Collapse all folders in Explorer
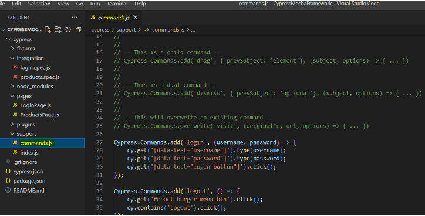This screenshot has width=425, height=216. point(78,29)
